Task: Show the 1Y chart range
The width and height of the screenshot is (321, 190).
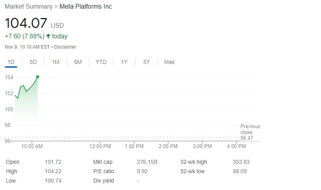Action: point(124,62)
